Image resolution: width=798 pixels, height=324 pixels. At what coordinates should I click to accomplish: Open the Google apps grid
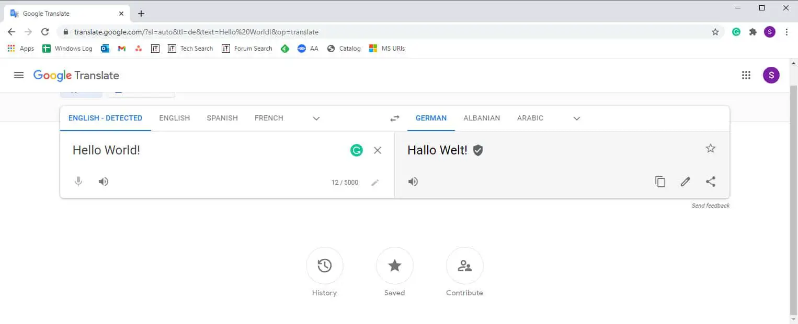746,75
